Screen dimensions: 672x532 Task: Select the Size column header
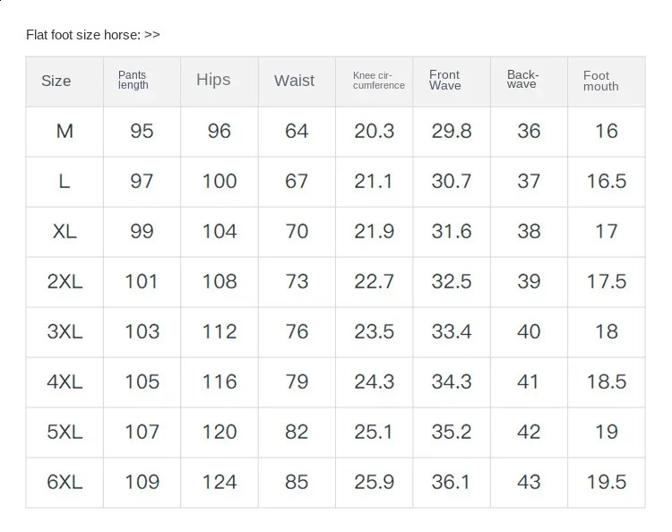[x=56, y=81]
